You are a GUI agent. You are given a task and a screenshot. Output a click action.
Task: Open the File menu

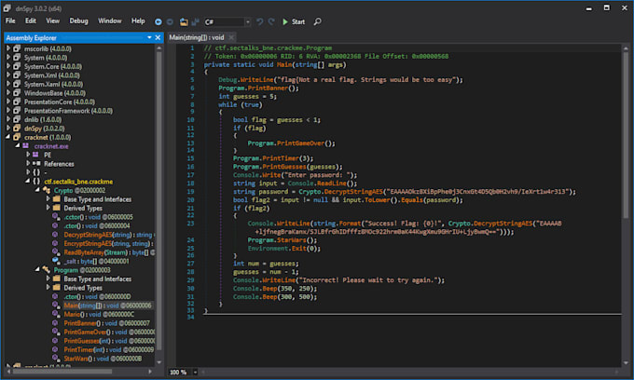(10, 21)
